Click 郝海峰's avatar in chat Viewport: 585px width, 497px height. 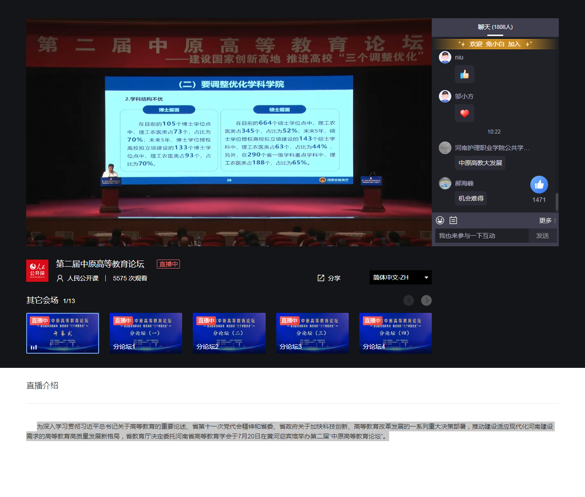445,183
